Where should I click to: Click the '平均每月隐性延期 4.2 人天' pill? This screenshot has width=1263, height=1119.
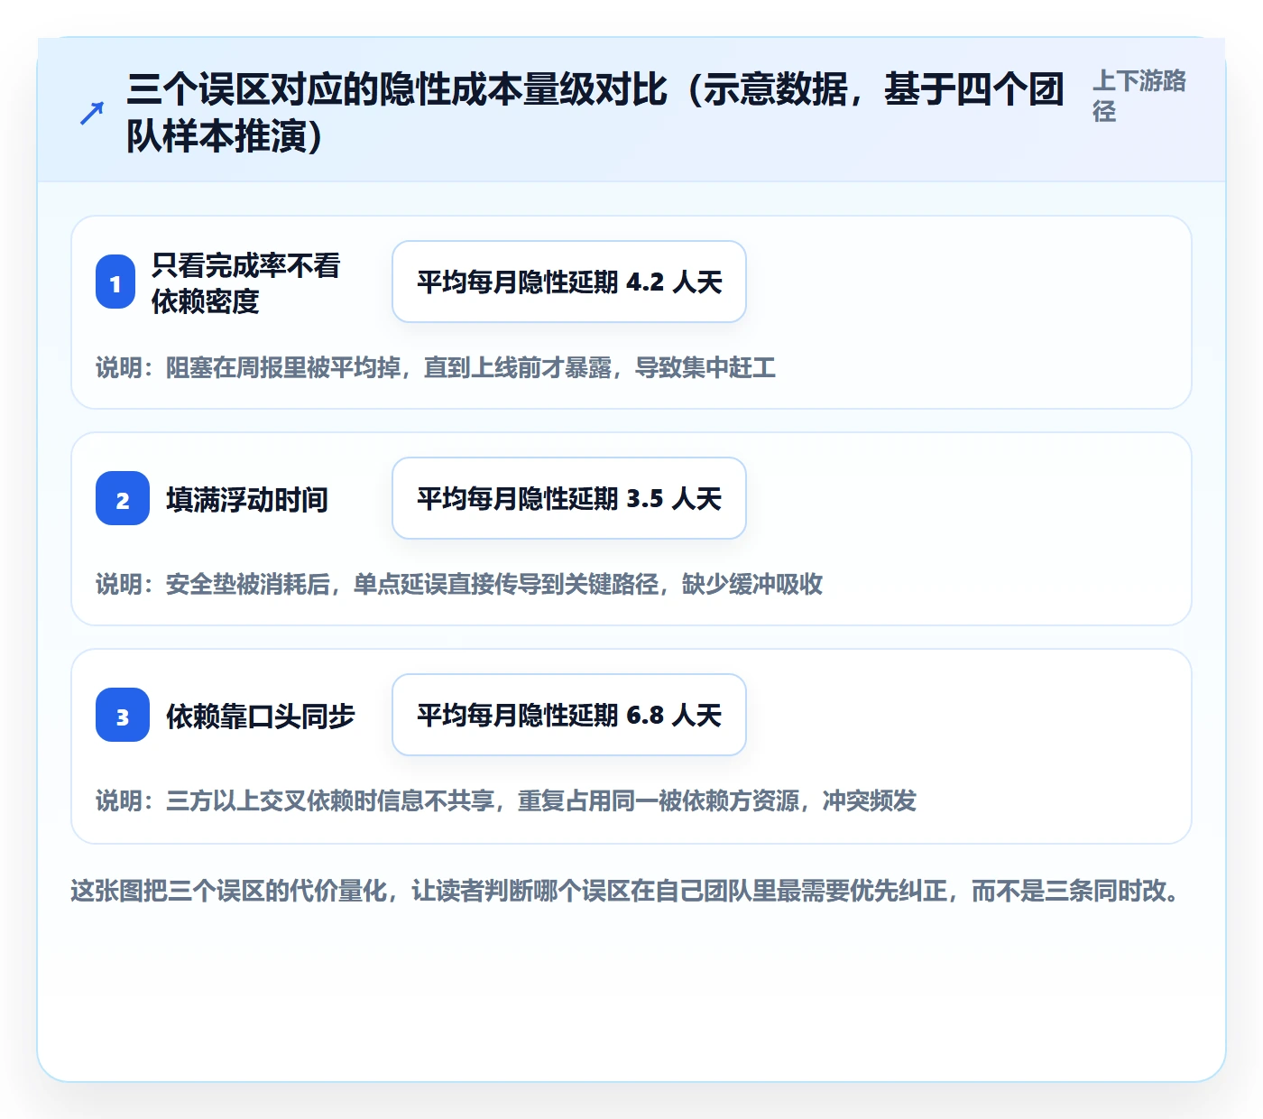[569, 282]
